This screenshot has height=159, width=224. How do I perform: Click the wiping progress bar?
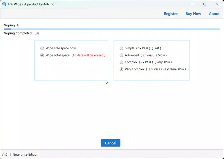pyautogui.click(x=112, y=29)
